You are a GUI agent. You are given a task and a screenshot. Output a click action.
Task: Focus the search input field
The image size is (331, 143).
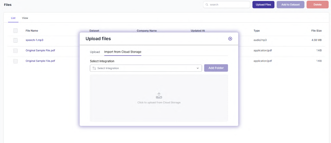point(227,5)
